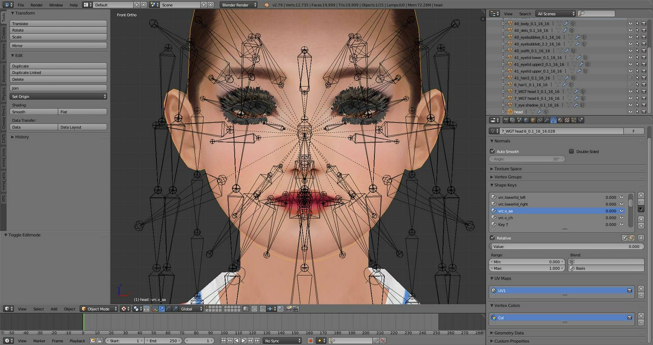Click the play animation button
653x345 pixels.
pos(244,341)
